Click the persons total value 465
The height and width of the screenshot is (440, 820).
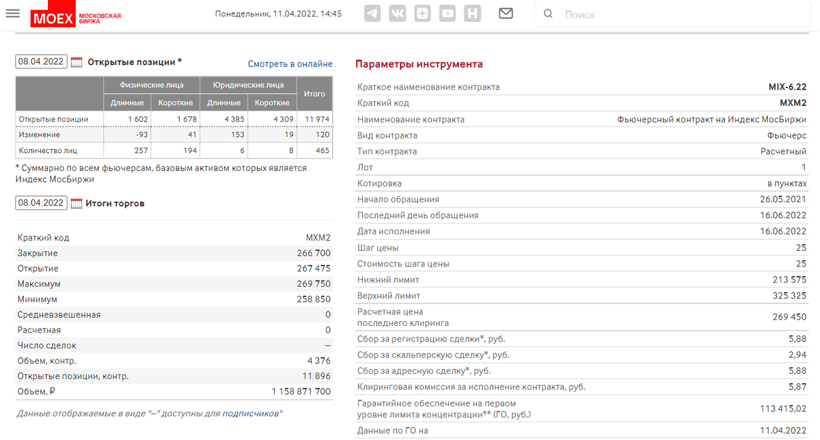click(x=323, y=150)
